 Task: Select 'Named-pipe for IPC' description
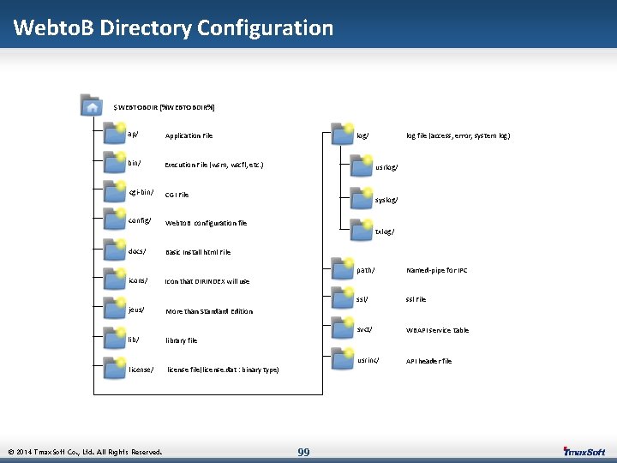click(x=437, y=270)
